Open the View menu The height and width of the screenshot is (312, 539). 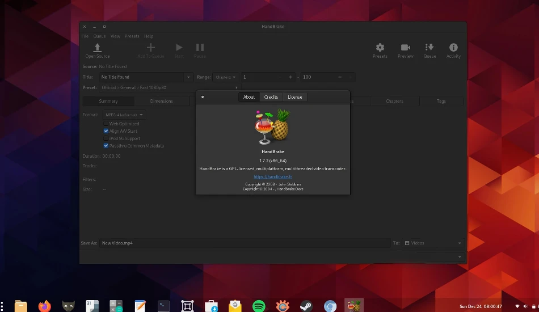pyautogui.click(x=115, y=36)
